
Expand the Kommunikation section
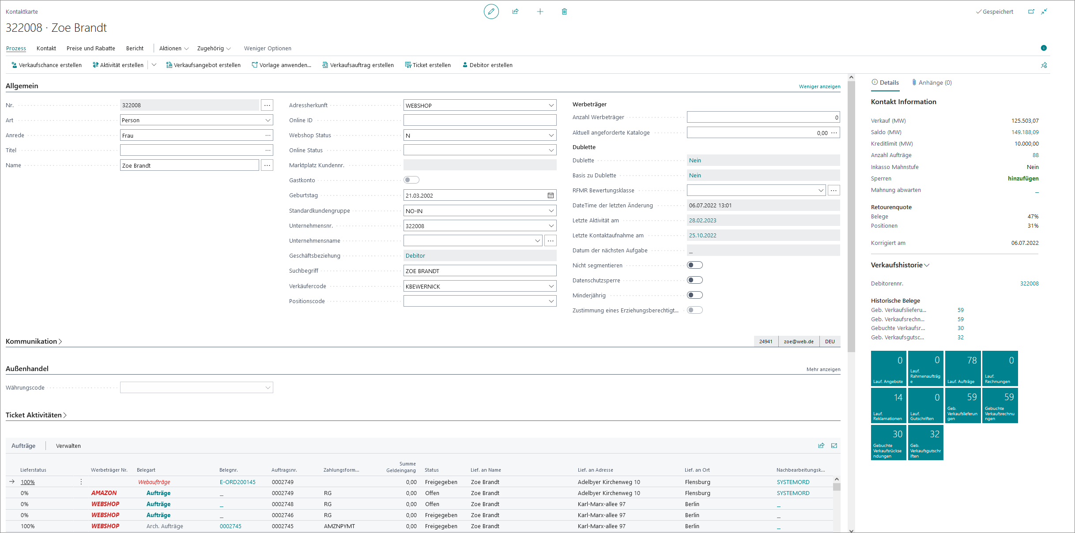[x=34, y=342]
